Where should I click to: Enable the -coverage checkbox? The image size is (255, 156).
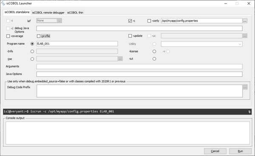[x=8, y=36]
